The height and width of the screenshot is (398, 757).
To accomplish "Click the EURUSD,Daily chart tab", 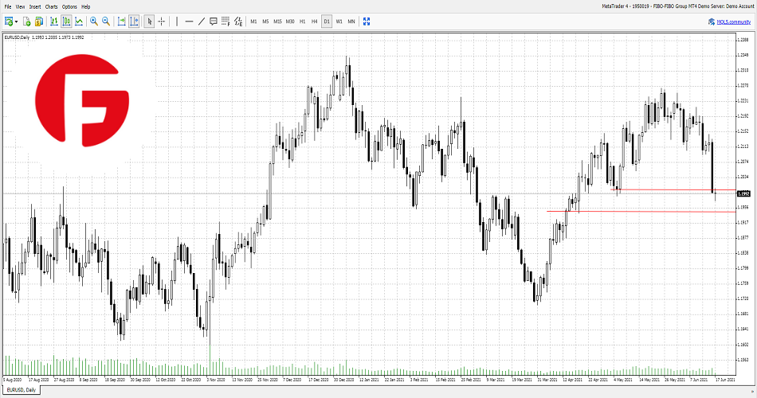I will (x=21, y=390).
